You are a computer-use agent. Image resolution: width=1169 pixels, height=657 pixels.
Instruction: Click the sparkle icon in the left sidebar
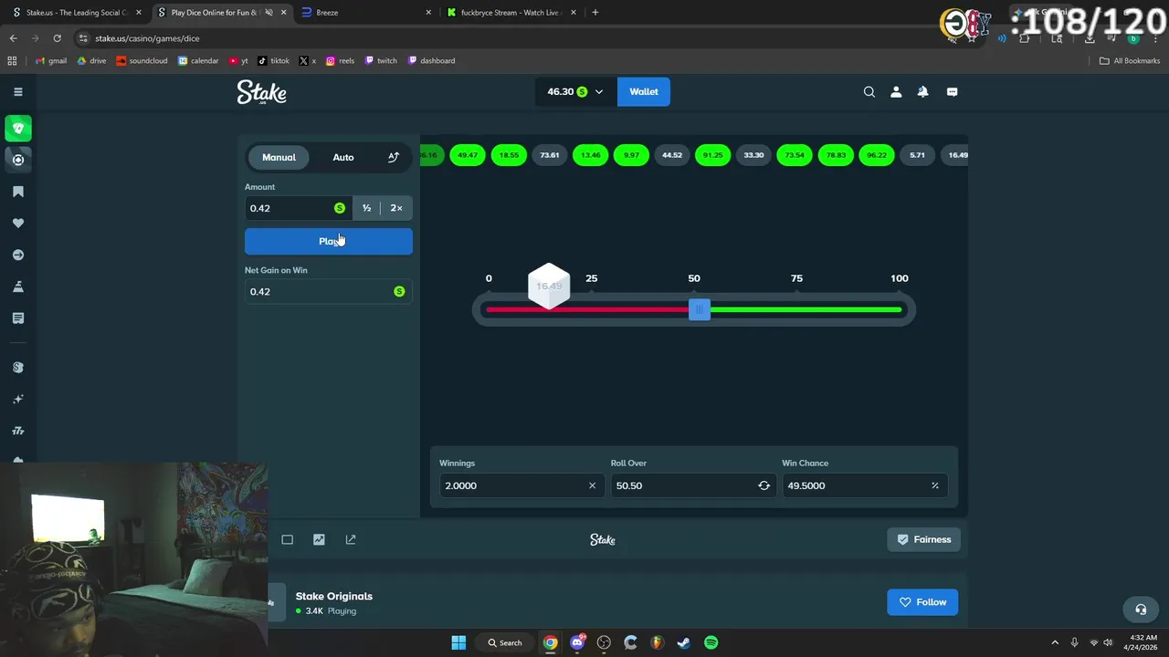pyautogui.click(x=17, y=400)
